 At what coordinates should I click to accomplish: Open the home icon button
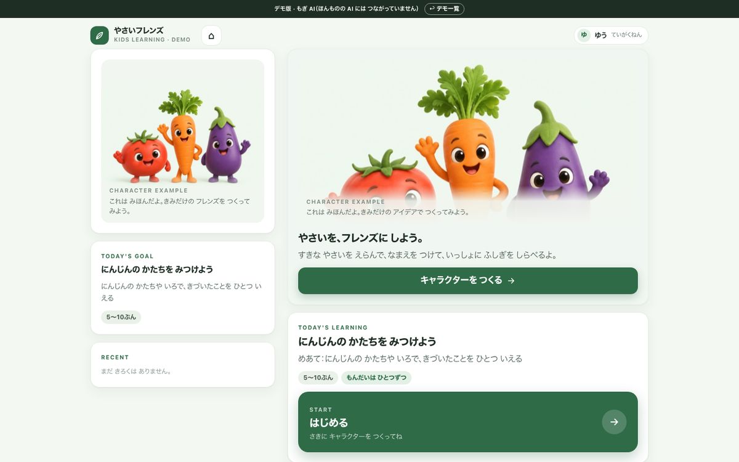pos(211,36)
